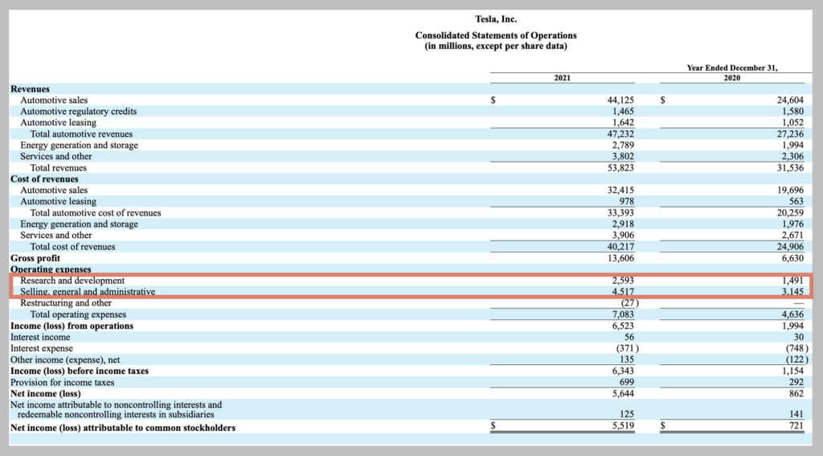Click total cost of revenues value '40,217'
Screen dimensions: 823x456
tap(620, 247)
